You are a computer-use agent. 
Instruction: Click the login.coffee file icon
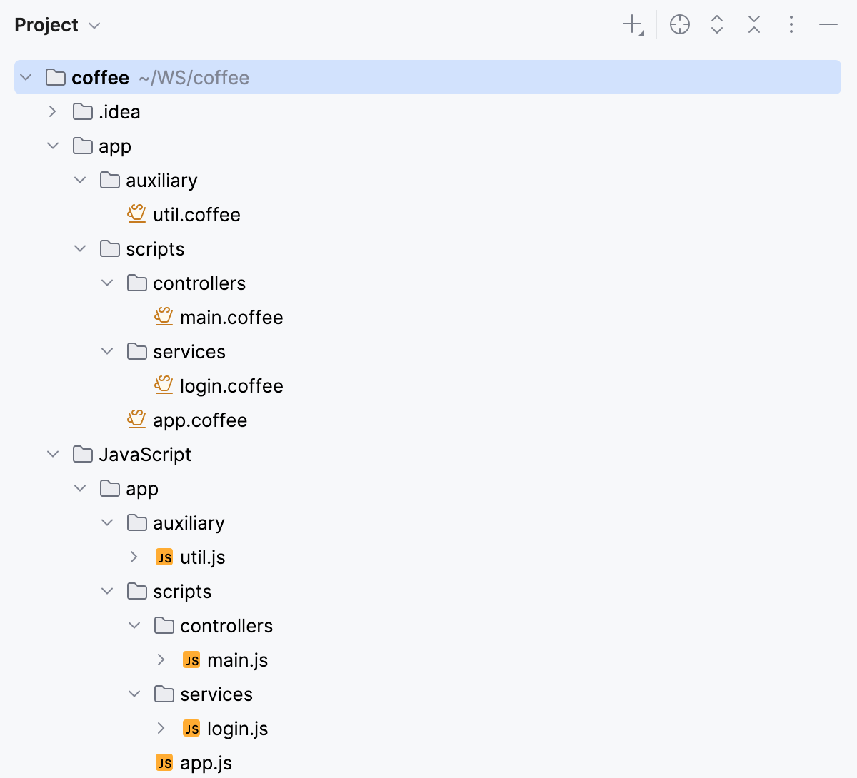(x=164, y=385)
